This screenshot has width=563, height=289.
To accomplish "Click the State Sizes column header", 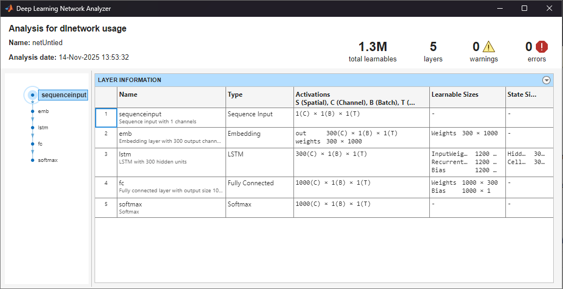I will [x=529, y=97].
